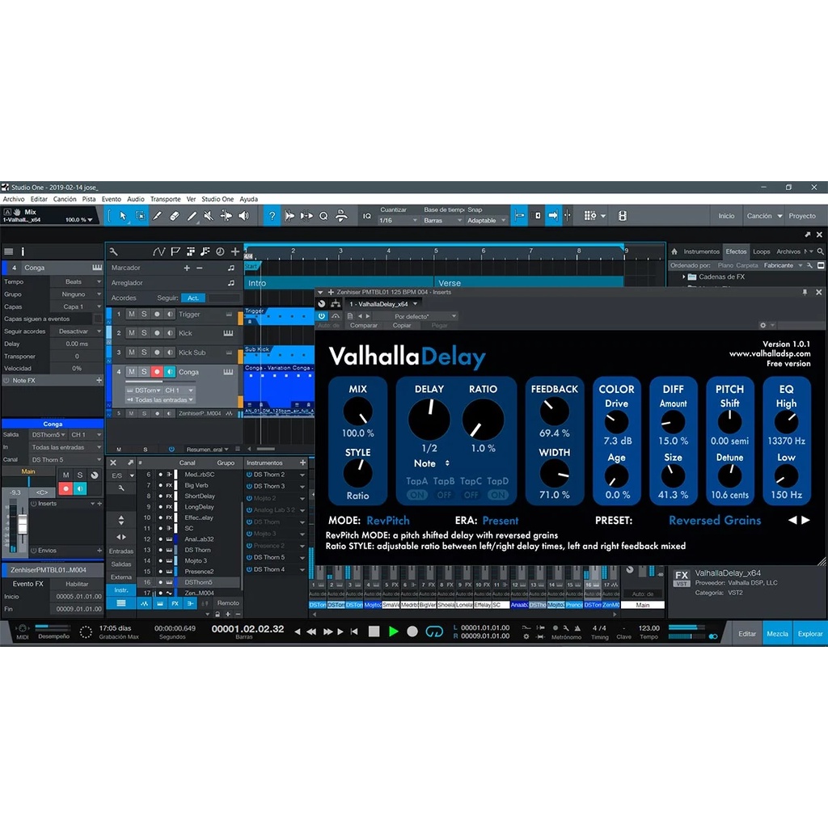The height and width of the screenshot is (828, 828).
Task: Open the Snap Adaptable dropdown
Action: (x=486, y=220)
